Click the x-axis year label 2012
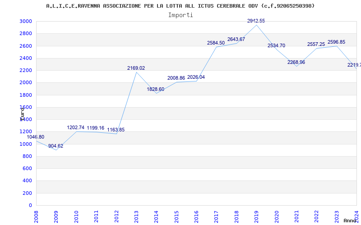The height and width of the screenshot is (225, 361). (x=116, y=217)
